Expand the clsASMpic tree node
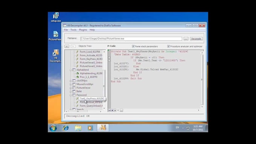This screenshot has width=256, height=144. (71, 81)
